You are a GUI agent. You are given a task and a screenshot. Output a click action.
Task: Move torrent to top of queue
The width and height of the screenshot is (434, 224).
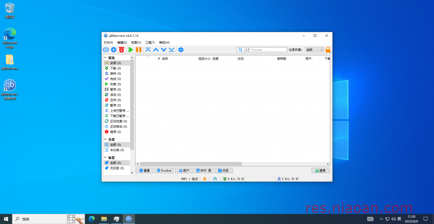tap(148, 50)
